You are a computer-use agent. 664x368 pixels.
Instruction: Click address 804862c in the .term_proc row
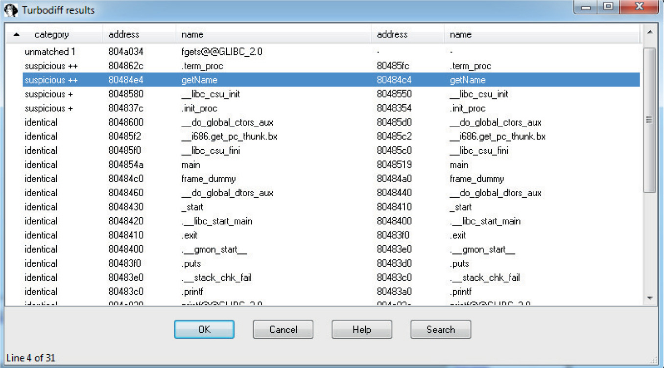(x=126, y=66)
